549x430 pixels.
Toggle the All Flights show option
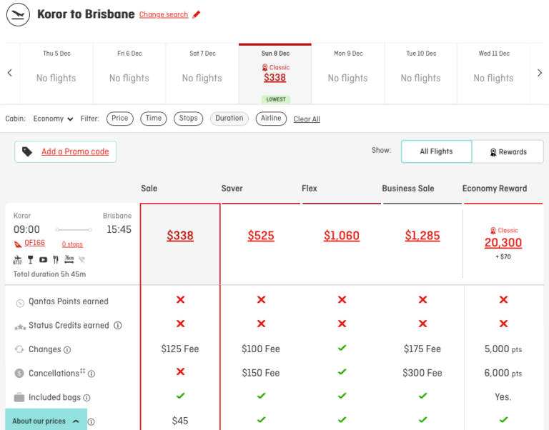[x=436, y=151]
